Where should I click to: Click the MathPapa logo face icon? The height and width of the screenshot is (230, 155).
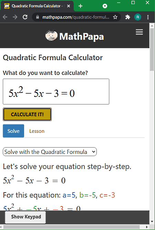(x=51, y=36)
